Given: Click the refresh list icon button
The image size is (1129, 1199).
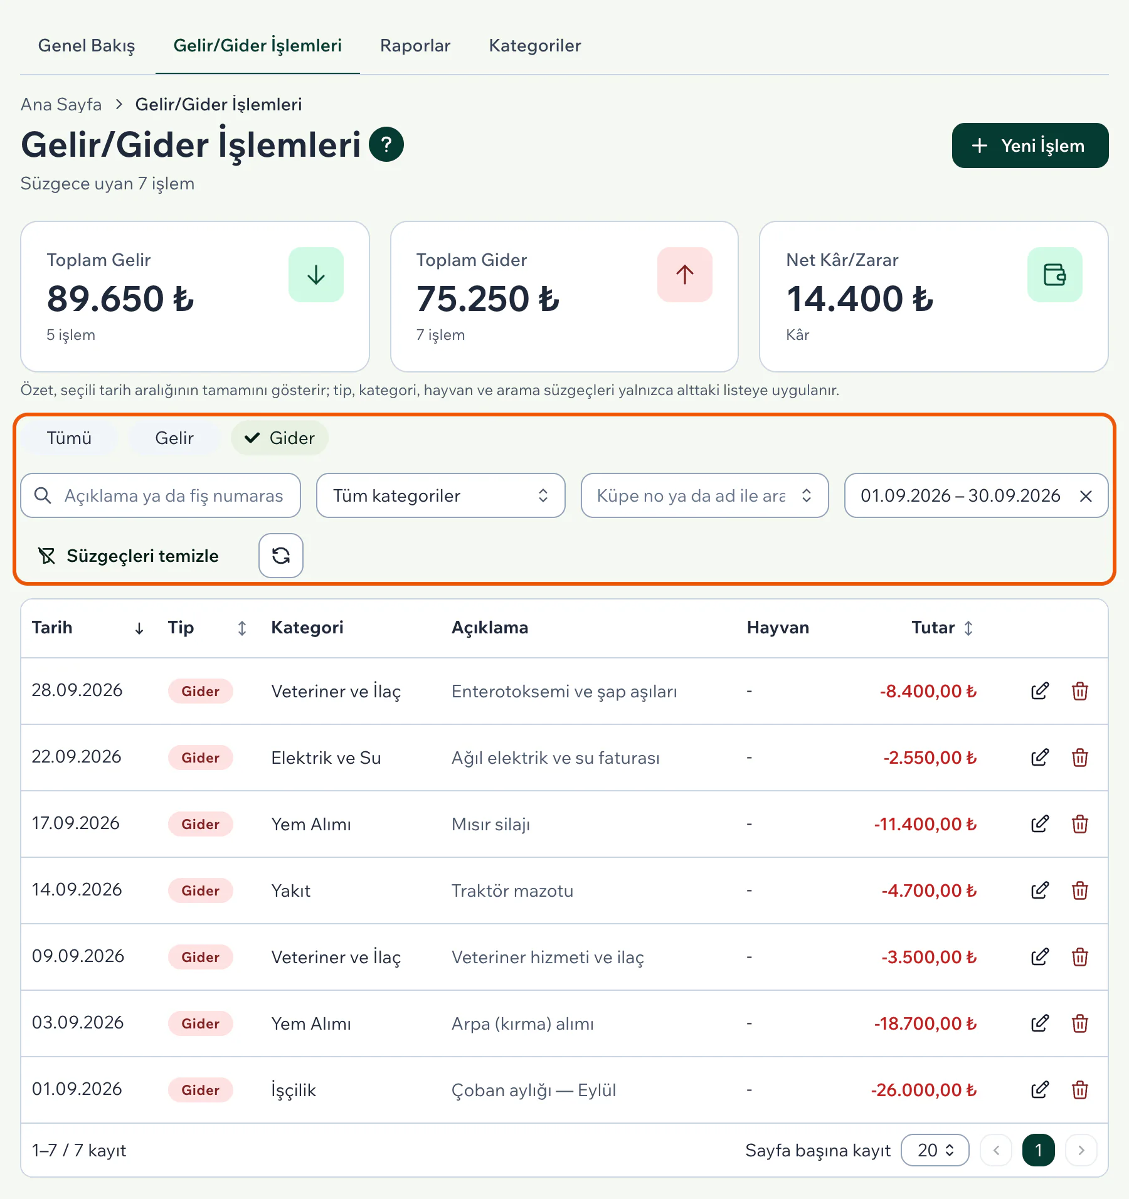Looking at the screenshot, I should click(281, 556).
